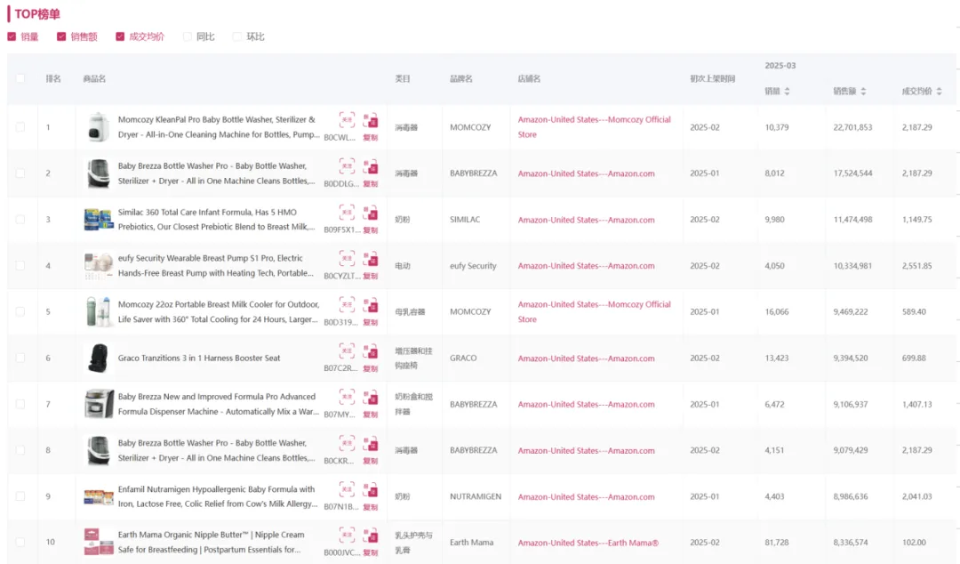Select all rows with header checkbox
This screenshot has width=960, height=564.
pyautogui.click(x=20, y=78)
